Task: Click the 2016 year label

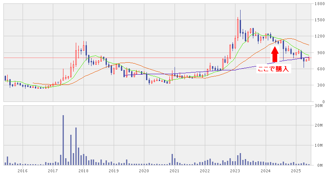Action: [22, 171]
